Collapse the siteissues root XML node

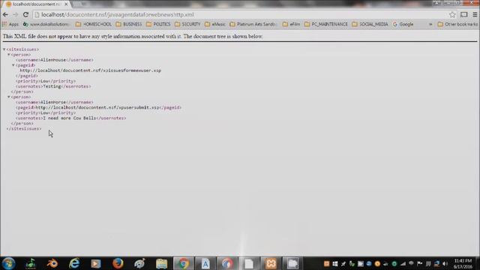pos(4,49)
